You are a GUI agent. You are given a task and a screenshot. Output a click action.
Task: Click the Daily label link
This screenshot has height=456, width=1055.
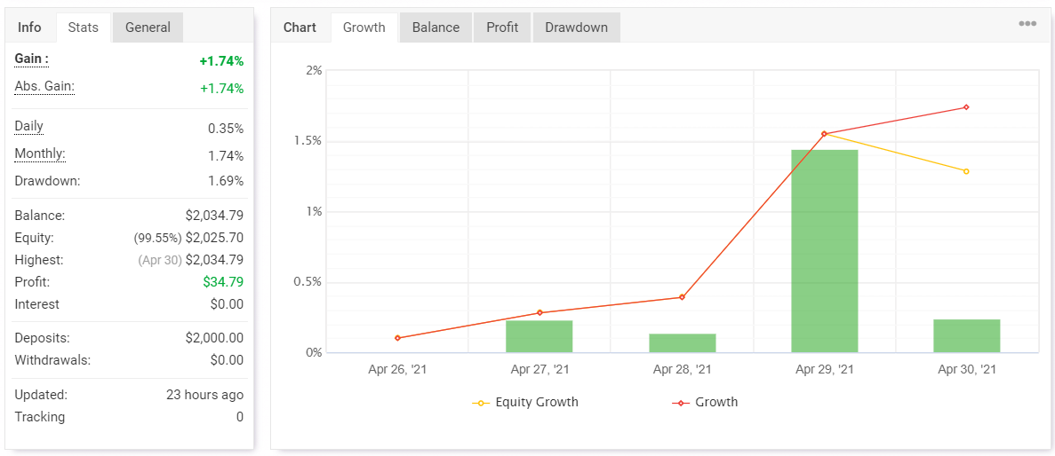point(29,127)
